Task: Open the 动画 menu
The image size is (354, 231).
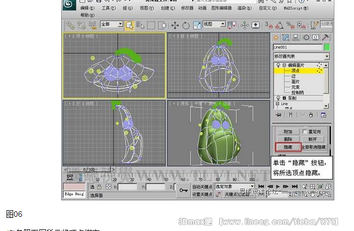Action: coord(202,9)
